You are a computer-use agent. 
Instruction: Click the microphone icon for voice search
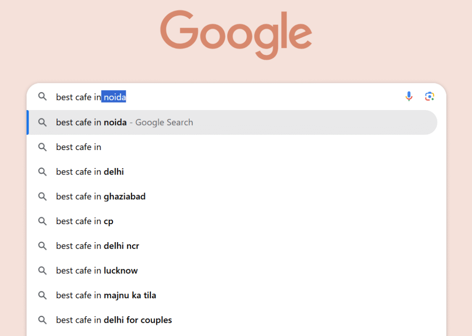[409, 97]
